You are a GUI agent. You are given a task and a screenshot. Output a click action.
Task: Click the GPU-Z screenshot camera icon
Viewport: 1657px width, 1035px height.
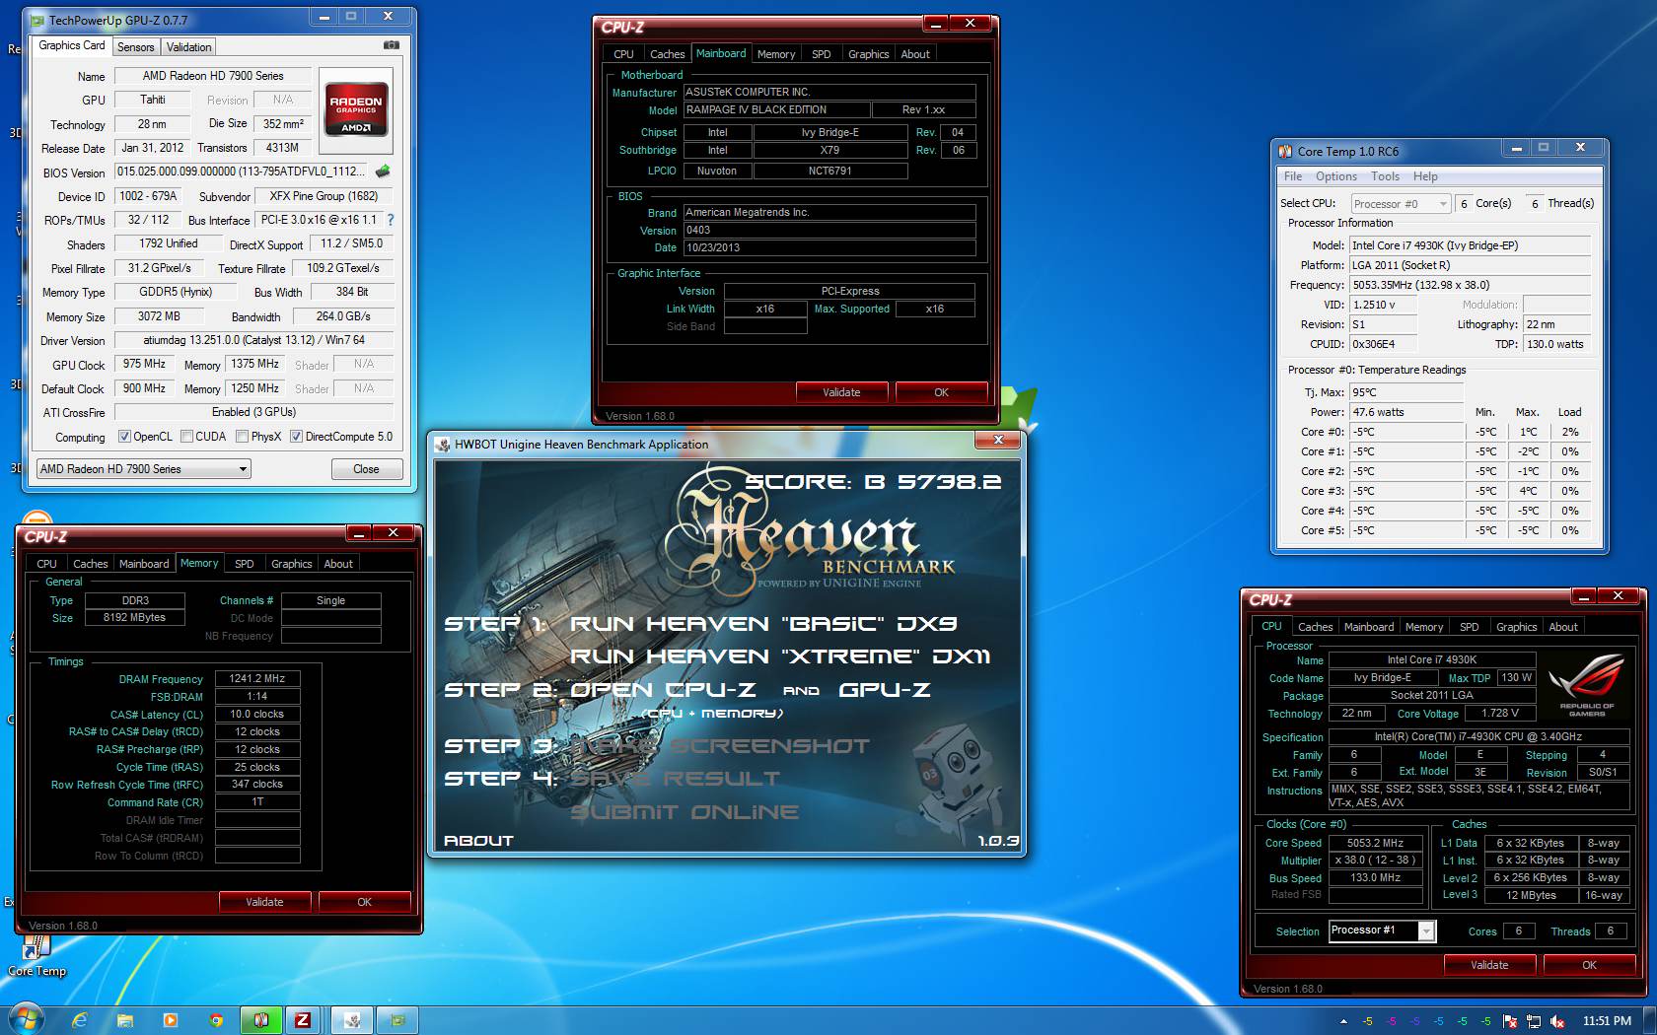pos(392,45)
